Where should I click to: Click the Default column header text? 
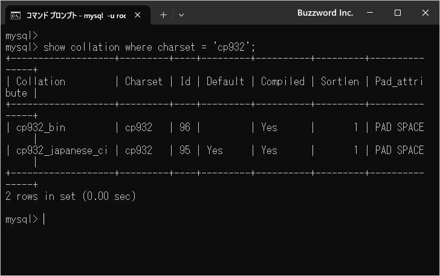(225, 82)
